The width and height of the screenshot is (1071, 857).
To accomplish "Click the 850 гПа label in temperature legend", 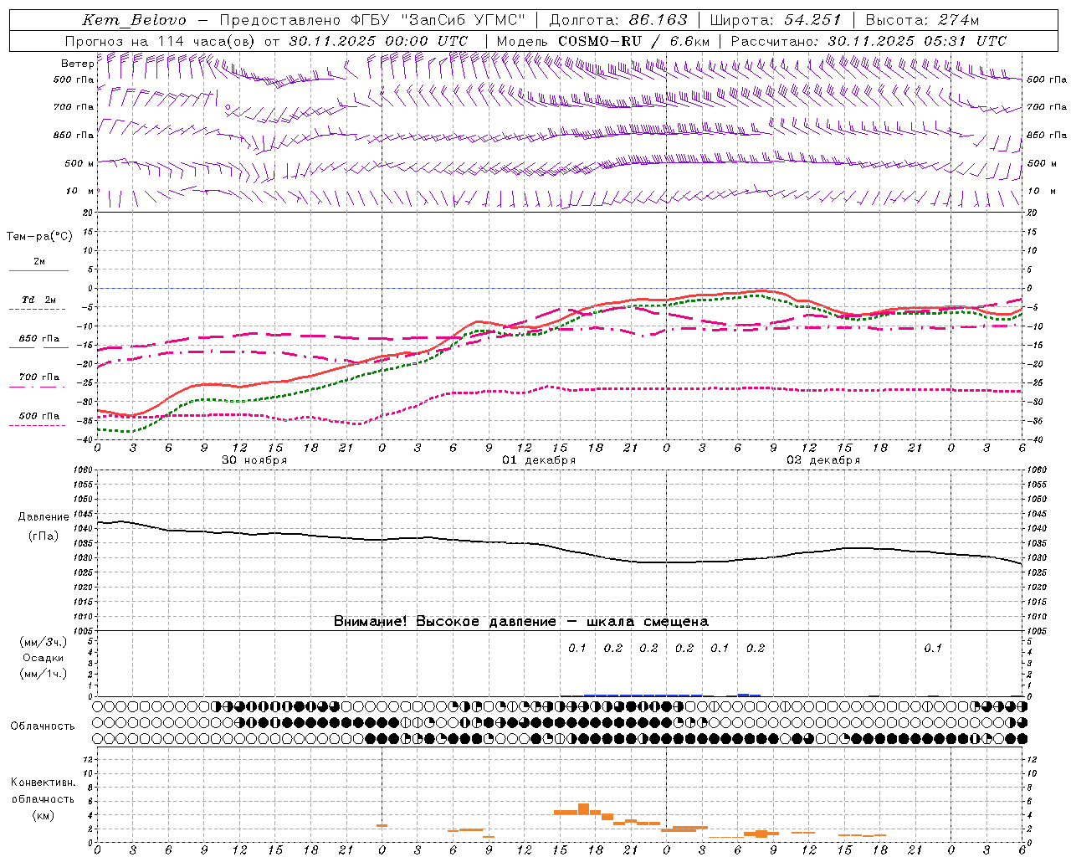I will click(x=39, y=339).
